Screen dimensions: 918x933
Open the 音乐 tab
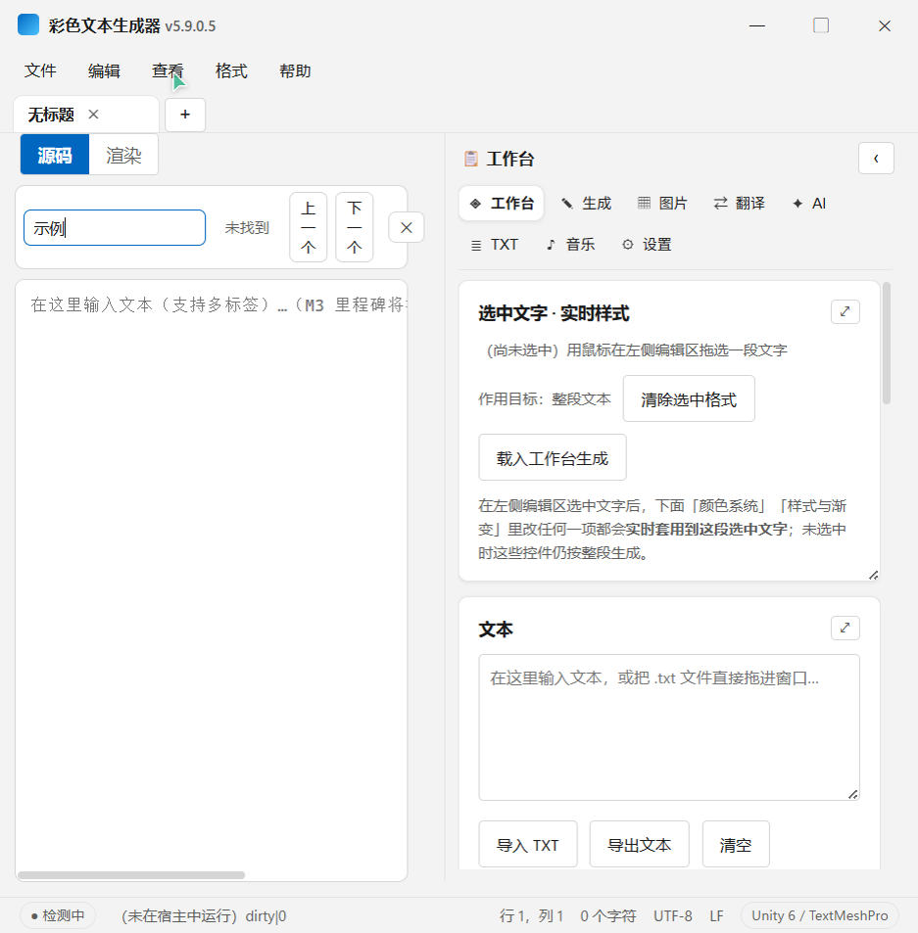tap(570, 245)
